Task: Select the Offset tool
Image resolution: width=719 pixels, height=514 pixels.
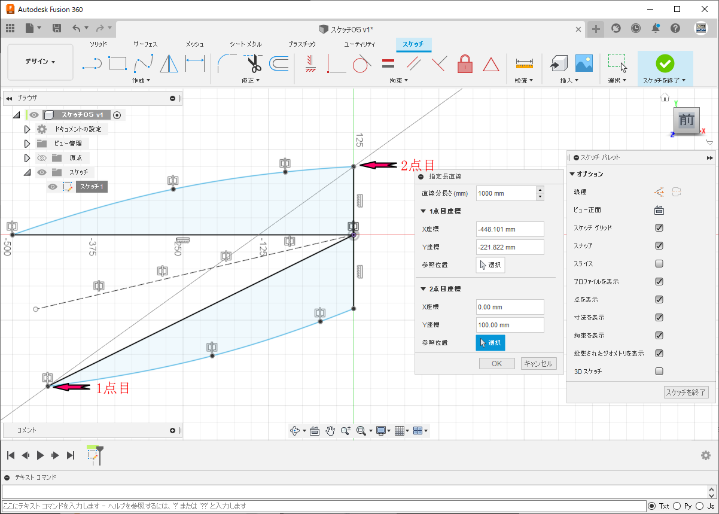Action: pos(279,63)
